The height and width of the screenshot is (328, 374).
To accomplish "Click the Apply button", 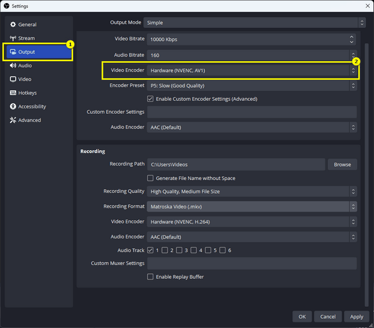I will coord(357,317).
